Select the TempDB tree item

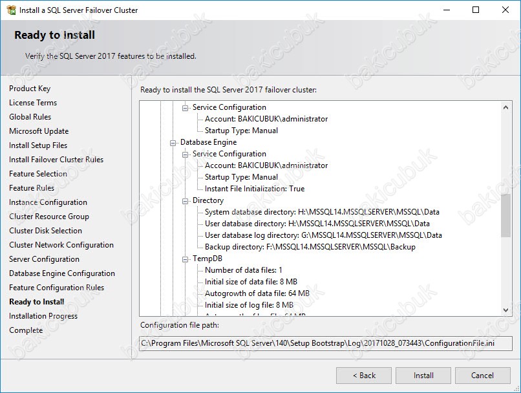207,259
